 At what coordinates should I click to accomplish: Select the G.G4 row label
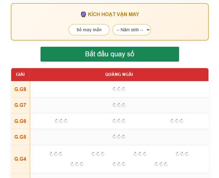[20, 159]
